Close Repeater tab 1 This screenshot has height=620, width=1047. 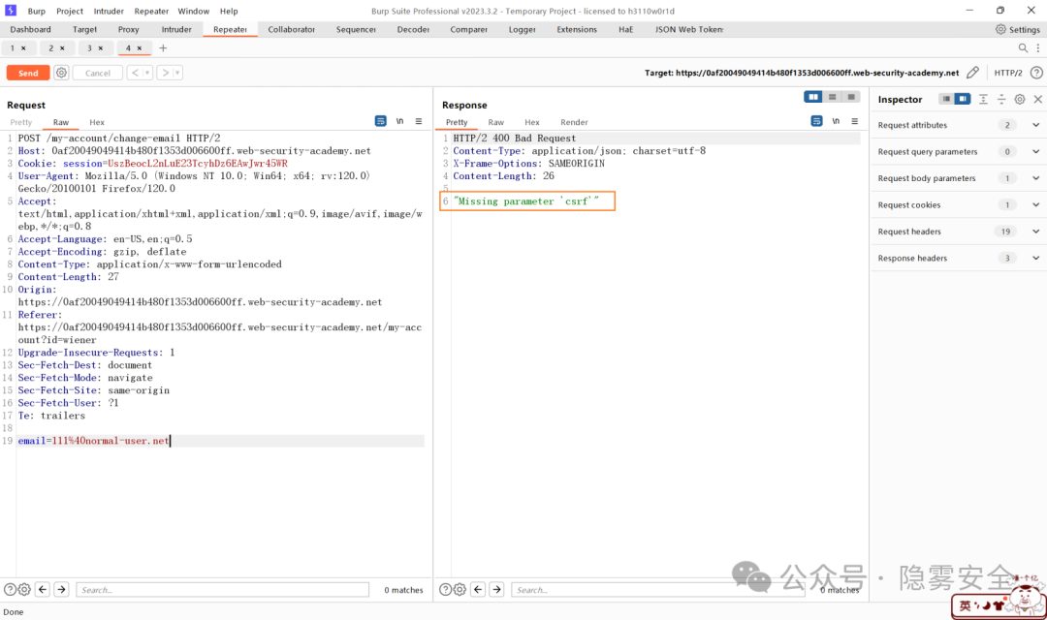click(x=23, y=48)
